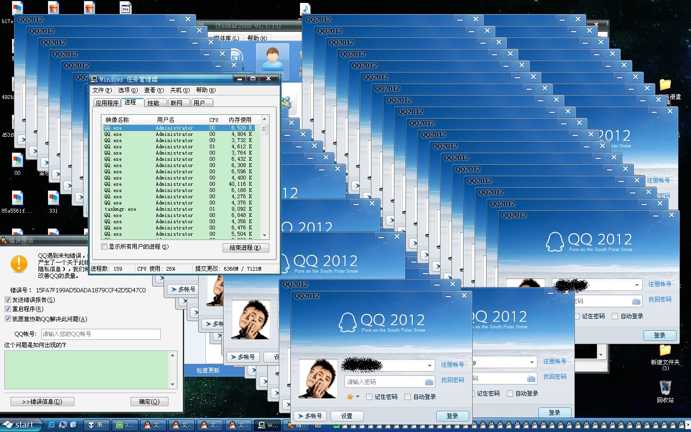Screen dimensions: 691x432
Task: Click soft keyboard icon in middle QQ window
Action: [531, 379]
